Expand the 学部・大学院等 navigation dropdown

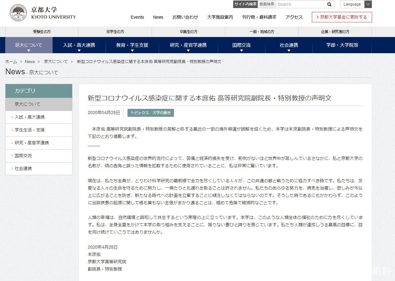coord(342,45)
